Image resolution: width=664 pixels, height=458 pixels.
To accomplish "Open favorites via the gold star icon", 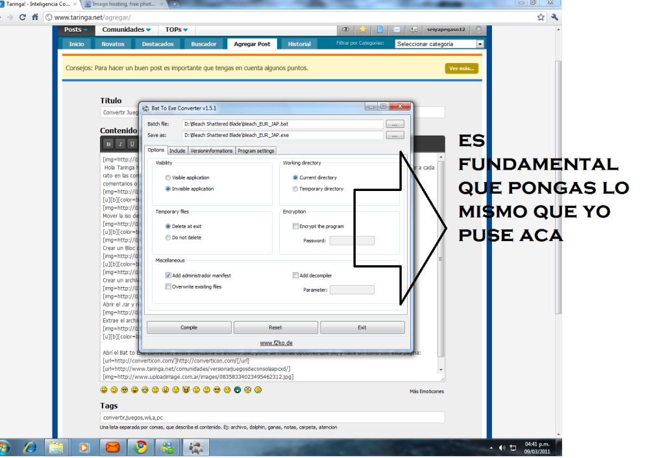I will tap(362, 29).
